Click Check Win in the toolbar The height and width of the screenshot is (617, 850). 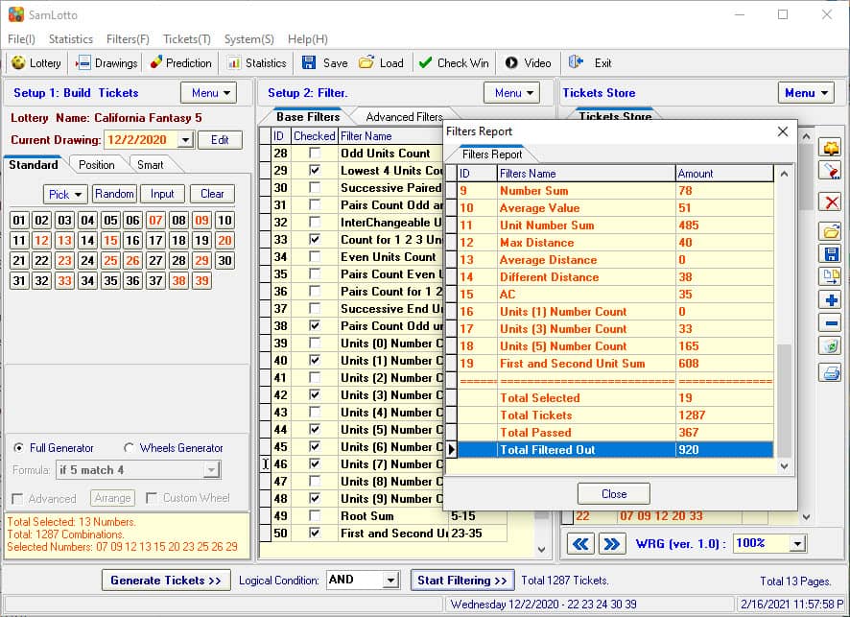(x=454, y=63)
